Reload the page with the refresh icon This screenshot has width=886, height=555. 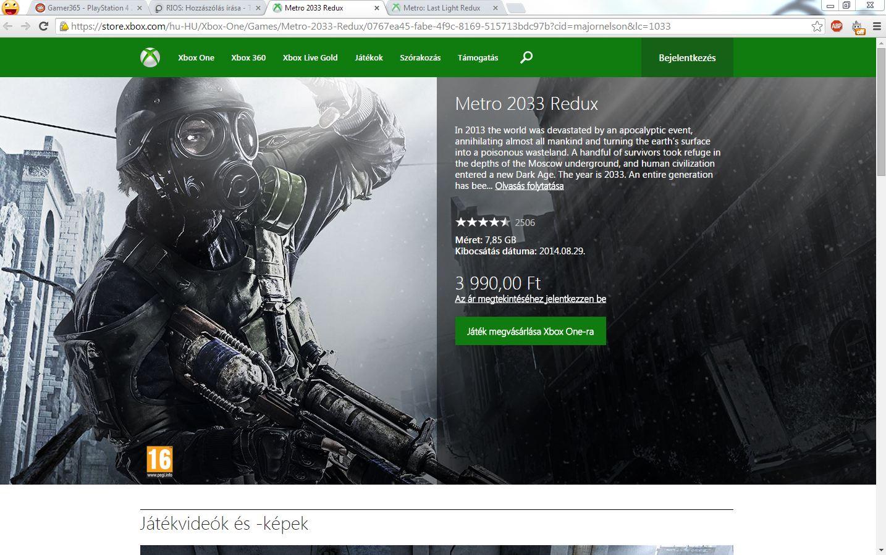point(43,26)
